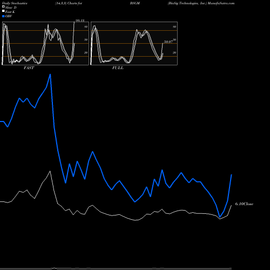The width and height of the screenshot is (270, 270).
Task: Click the OBV line's highest peak
Action: (50, 75)
